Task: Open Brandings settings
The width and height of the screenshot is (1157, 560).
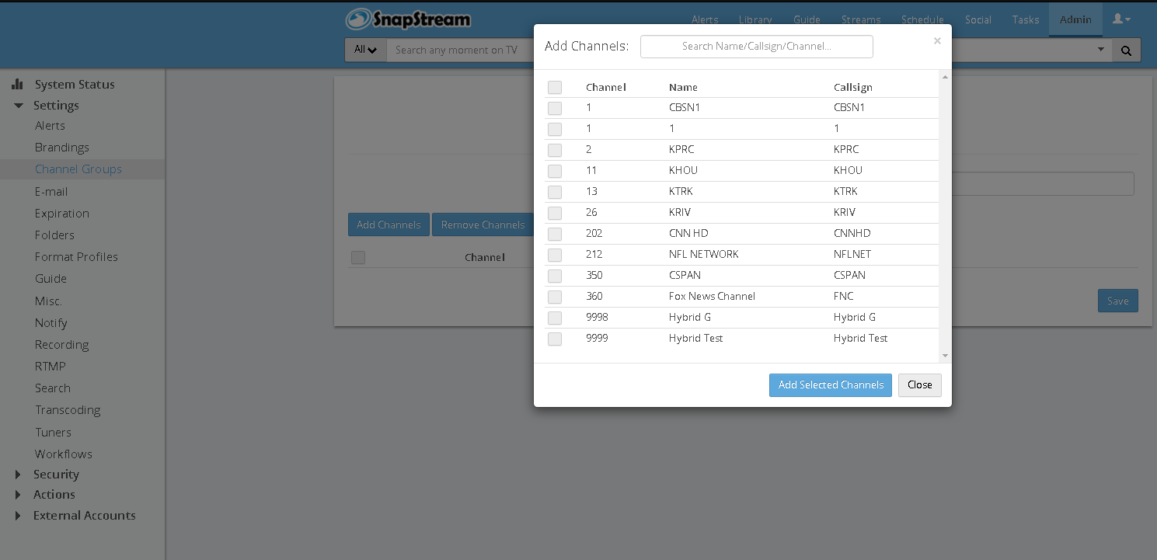Action: pos(62,148)
